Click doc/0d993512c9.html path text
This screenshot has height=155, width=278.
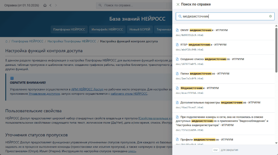point(190,35)
